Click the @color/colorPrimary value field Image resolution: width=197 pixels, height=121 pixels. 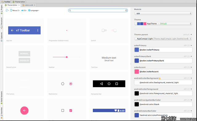coord(163,50)
